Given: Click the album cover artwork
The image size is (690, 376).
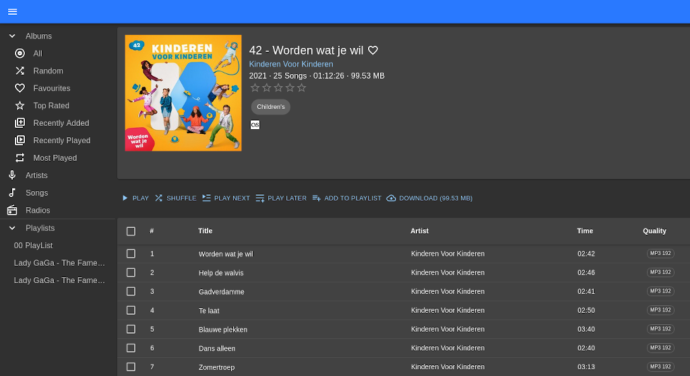Looking at the screenshot, I should point(183,93).
